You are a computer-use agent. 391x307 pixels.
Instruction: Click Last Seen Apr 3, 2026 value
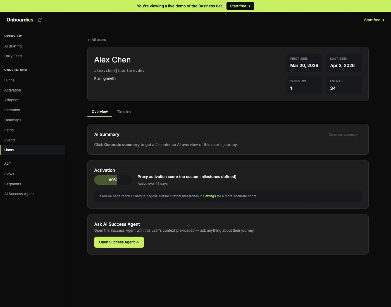click(342, 66)
